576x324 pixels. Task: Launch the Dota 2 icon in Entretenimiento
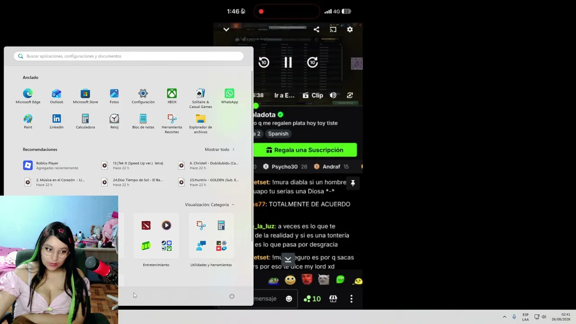coord(146,225)
